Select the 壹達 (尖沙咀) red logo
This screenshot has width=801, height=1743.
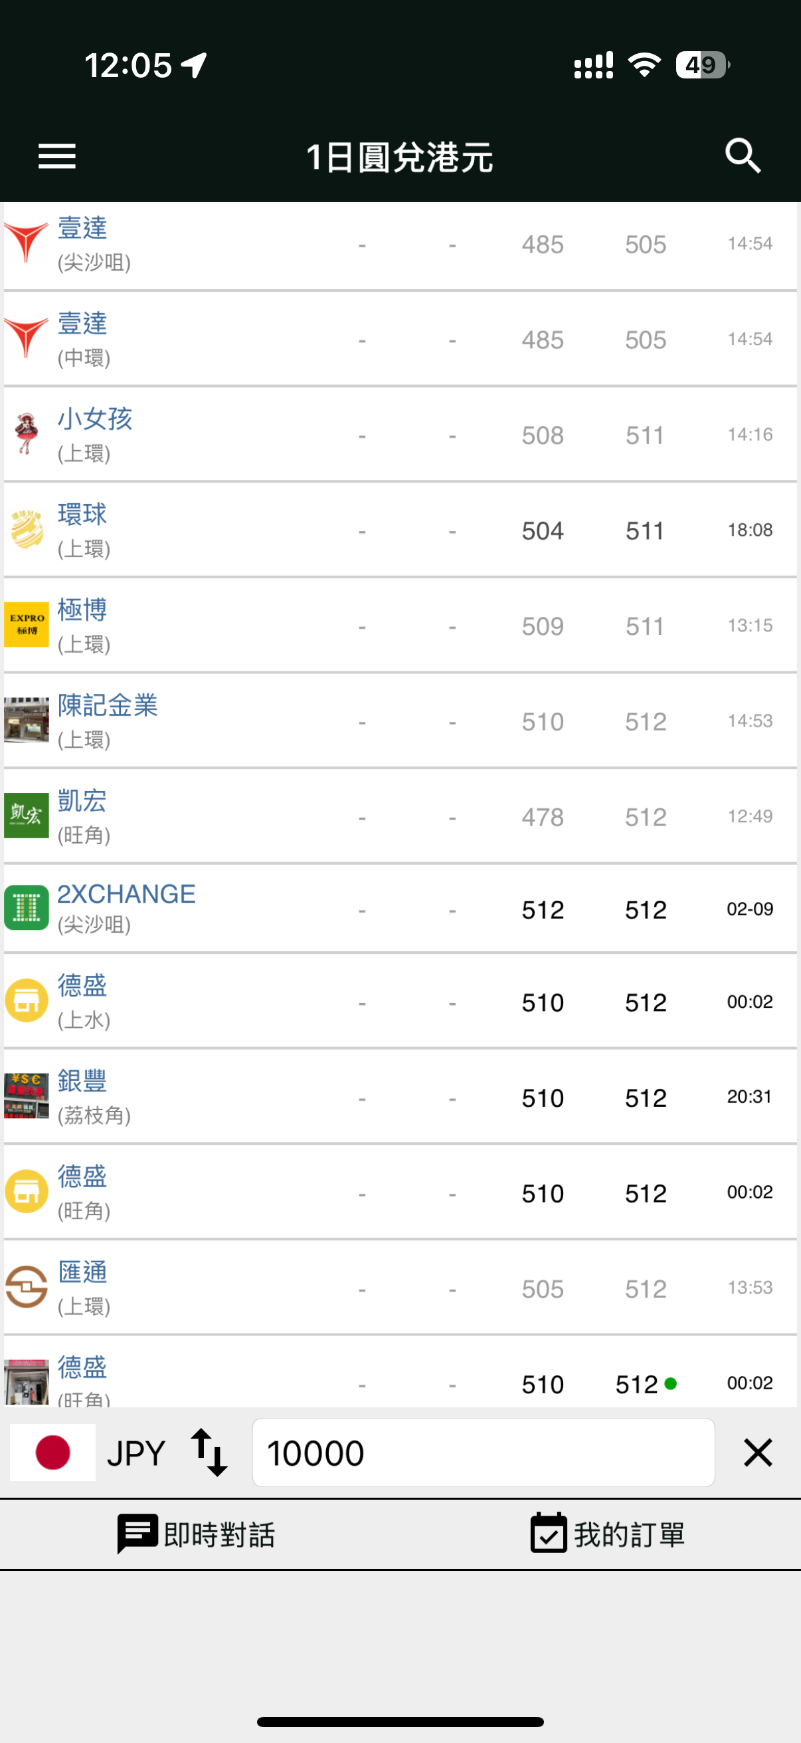27,242
